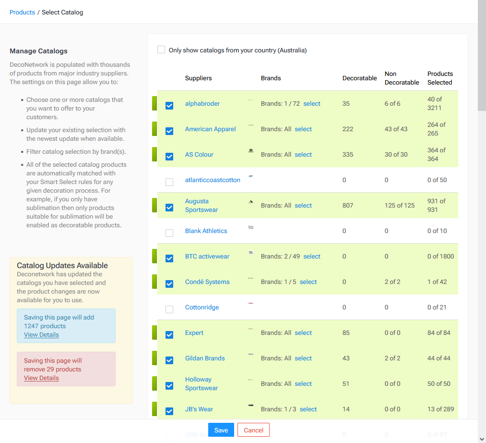486x443 pixels.
Task: Select brands for AS Colour
Action: (303, 155)
